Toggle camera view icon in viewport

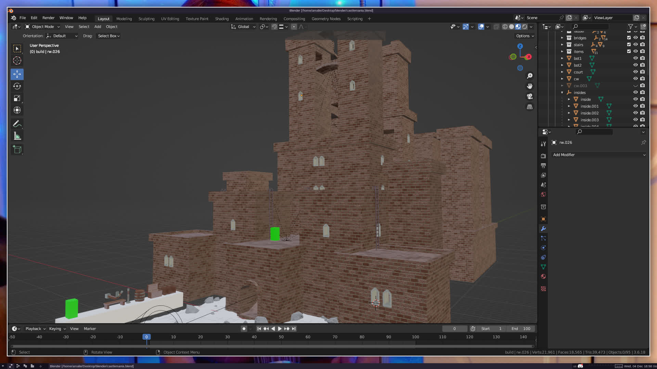click(530, 96)
